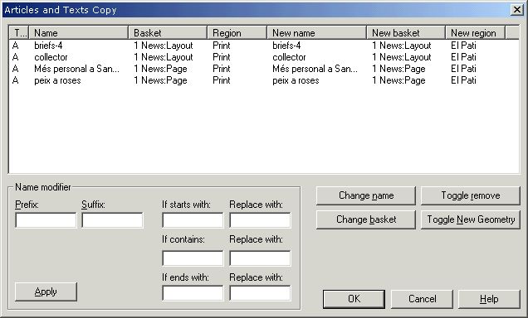Click the type A cell of peix a roses row
528x318 pixels.
[16, 80]
